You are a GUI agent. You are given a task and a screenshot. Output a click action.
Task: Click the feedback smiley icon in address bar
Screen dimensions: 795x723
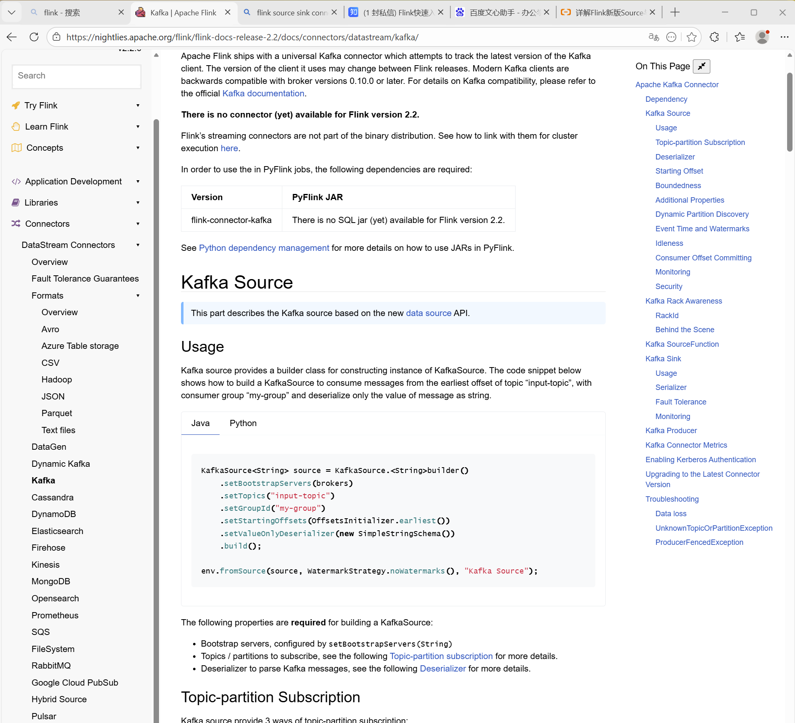(671, 37)
